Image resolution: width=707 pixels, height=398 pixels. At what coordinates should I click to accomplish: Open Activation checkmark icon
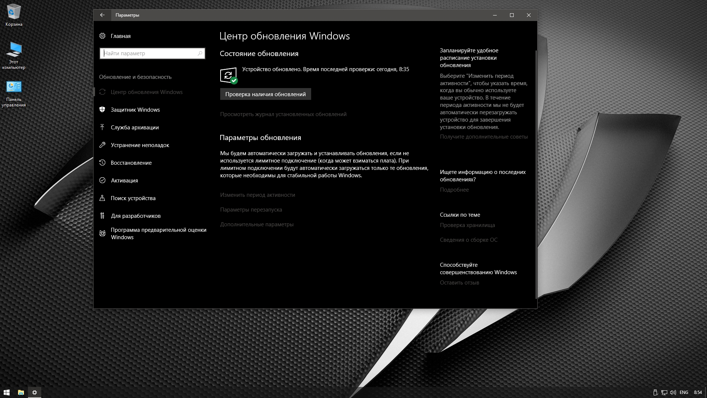click(102, 180)
